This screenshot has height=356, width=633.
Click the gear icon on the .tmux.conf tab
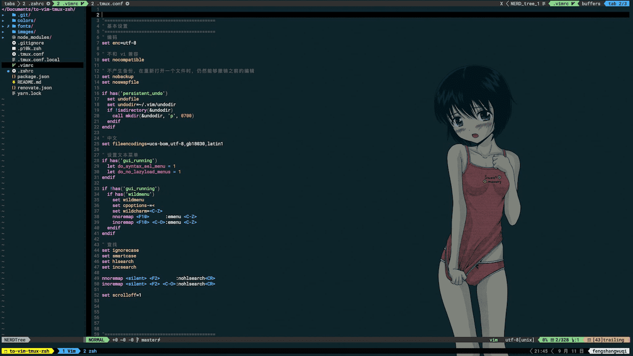[x=128, y=4]
